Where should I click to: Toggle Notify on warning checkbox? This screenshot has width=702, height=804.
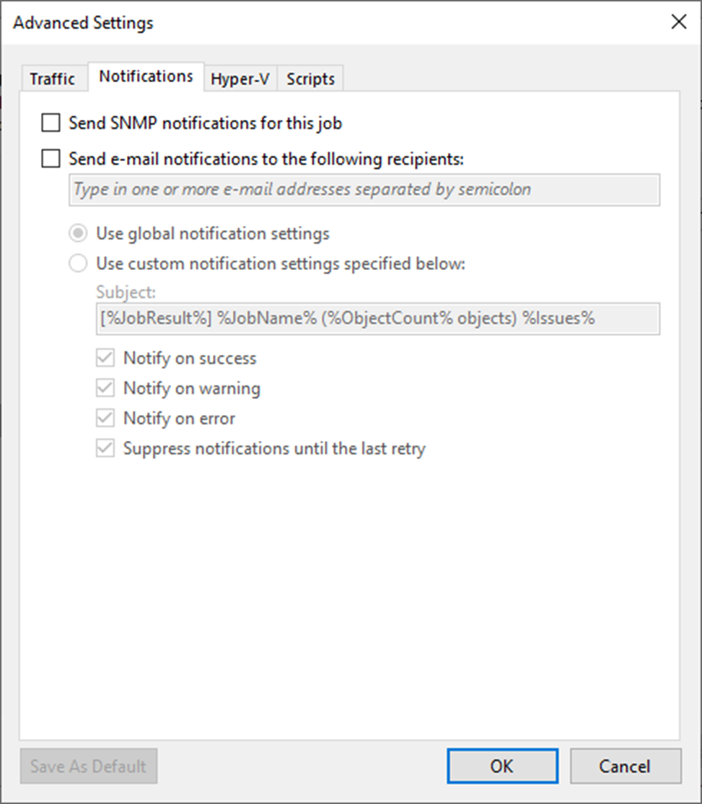tap(106, 388)
